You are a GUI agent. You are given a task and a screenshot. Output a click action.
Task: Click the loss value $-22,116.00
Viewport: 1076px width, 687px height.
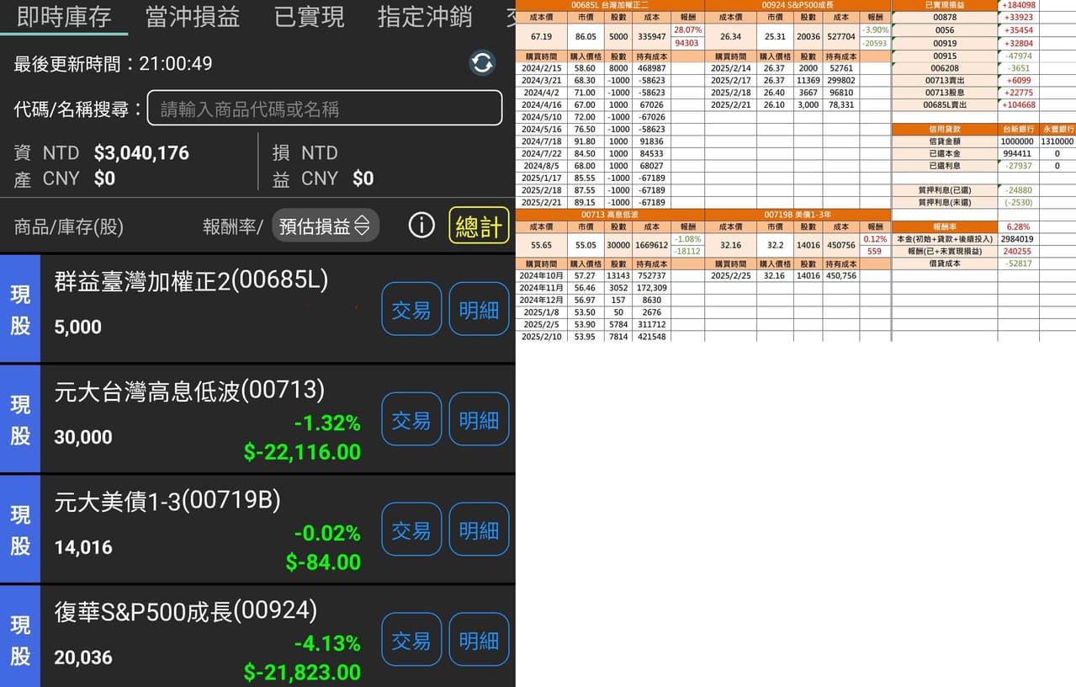click(x=302, y=452)
